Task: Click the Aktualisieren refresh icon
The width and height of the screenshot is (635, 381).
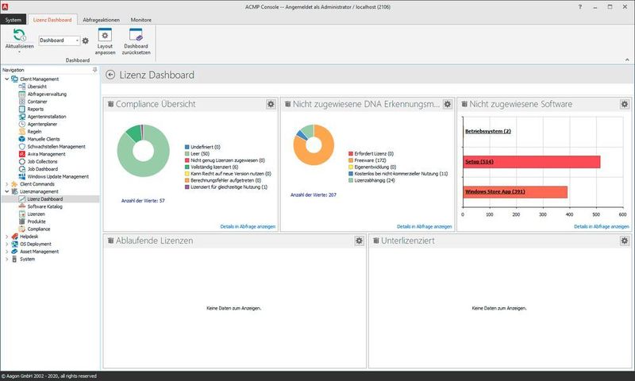Action: pos(19,35)
